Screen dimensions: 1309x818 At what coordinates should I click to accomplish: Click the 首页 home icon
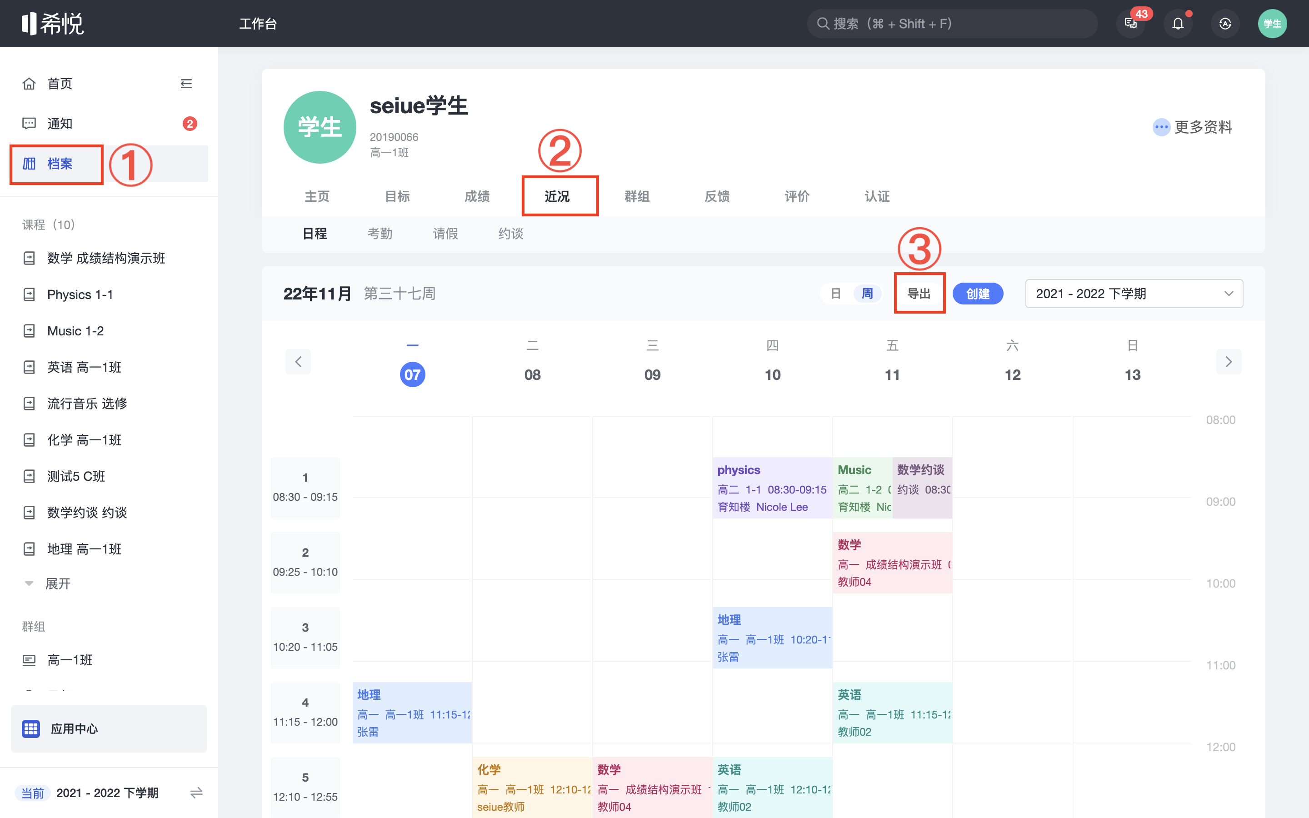point(29,84)
